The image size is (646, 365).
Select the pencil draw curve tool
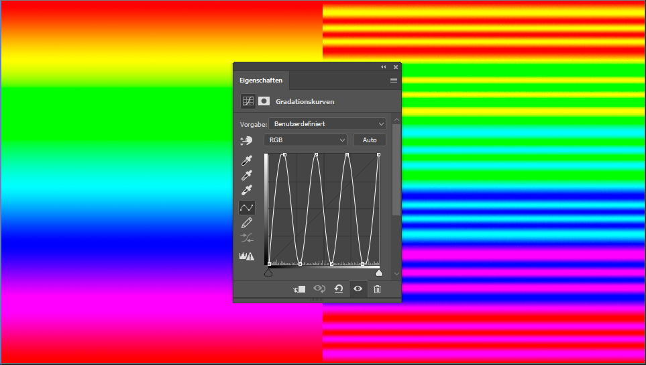pyautogui.click(x=246, y=223)
